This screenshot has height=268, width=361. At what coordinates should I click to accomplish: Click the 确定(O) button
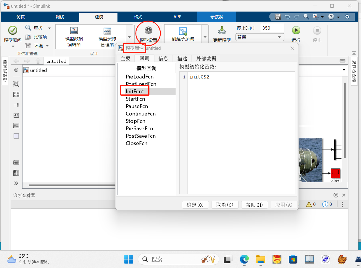tap(195, 205)
